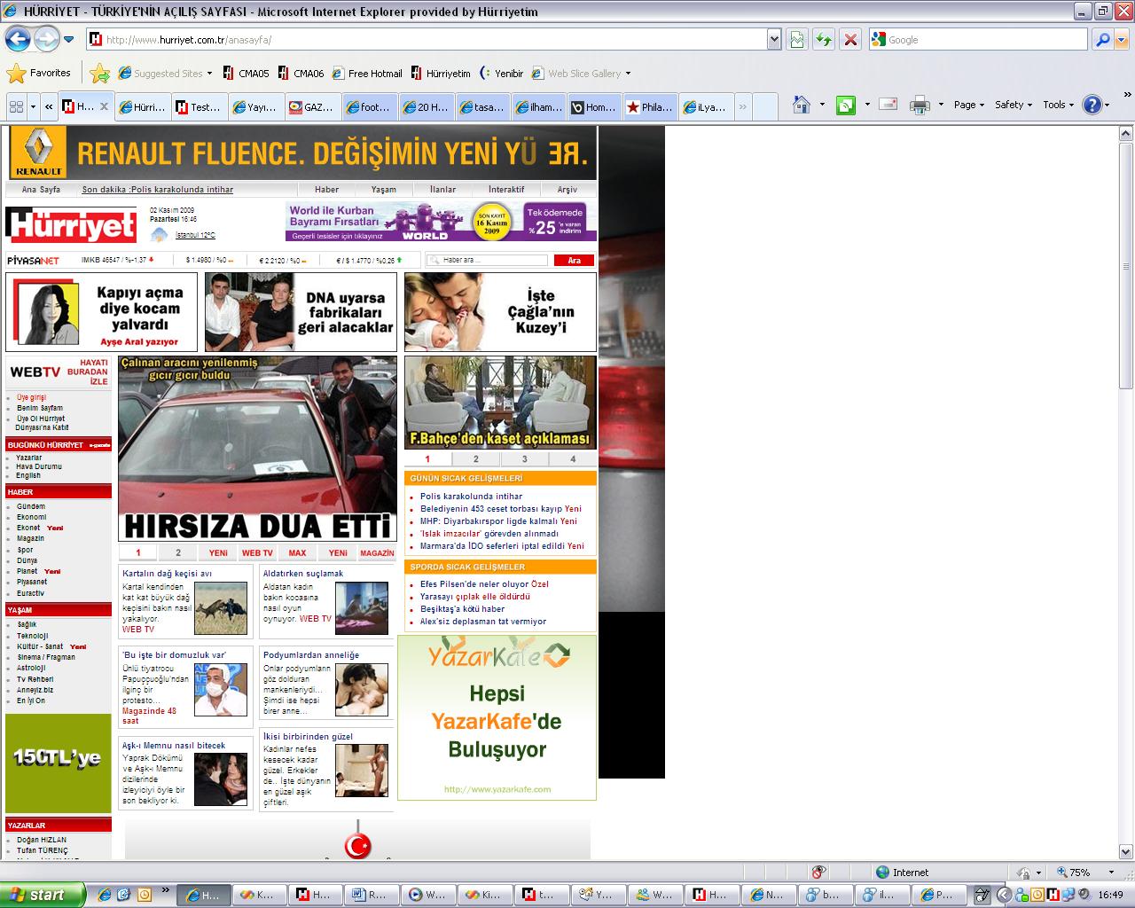1135x908 pixels.
Task: Switch to the GAZ... browser tab
Action: pos(312,107)
